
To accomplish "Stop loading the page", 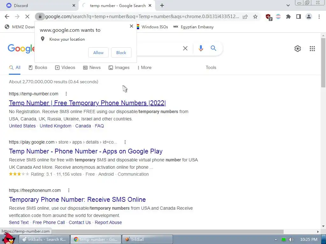I will click(27, 17).
